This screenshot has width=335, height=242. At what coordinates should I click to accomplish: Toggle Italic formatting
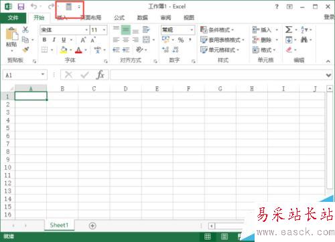tap(54, 39)
